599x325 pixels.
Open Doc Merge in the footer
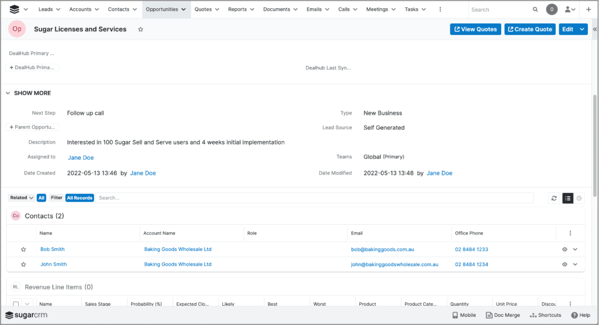[x=502, y=315]
